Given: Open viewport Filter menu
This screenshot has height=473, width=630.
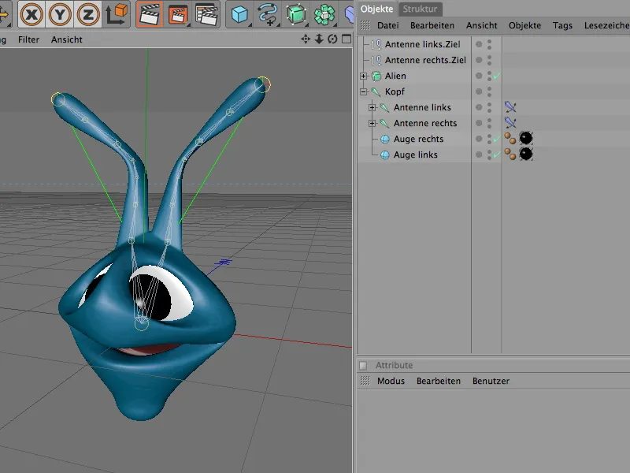Looking at the screenshot, I should [x=28, y=39].
